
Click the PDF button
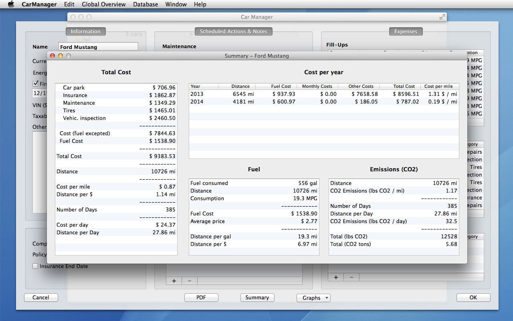tap(201, 297)
